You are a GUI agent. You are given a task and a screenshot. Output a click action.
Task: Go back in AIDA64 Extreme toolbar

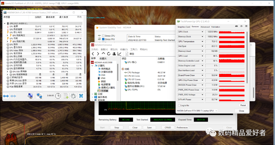coord(93,54)
